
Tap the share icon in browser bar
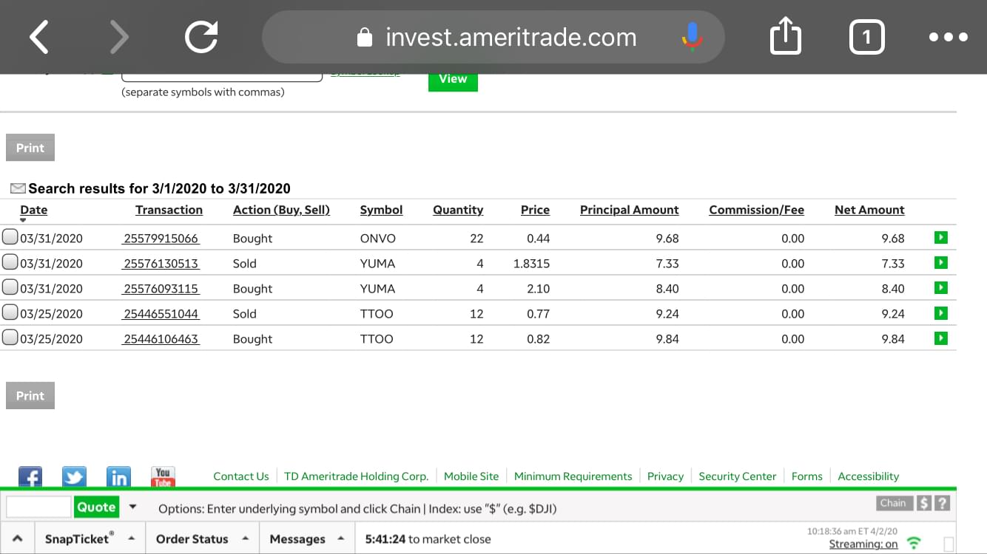click(785, 37)
